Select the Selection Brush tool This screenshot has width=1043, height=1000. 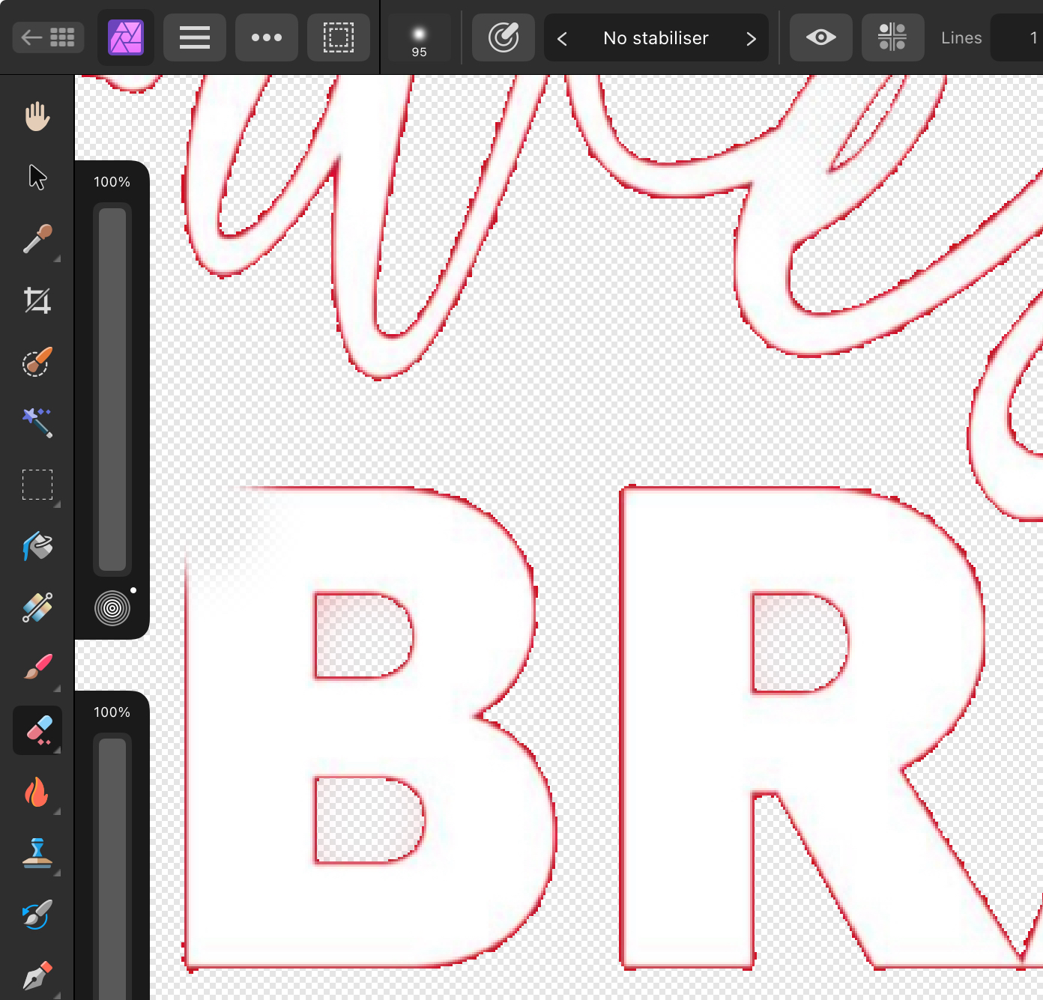pos(37,362)
